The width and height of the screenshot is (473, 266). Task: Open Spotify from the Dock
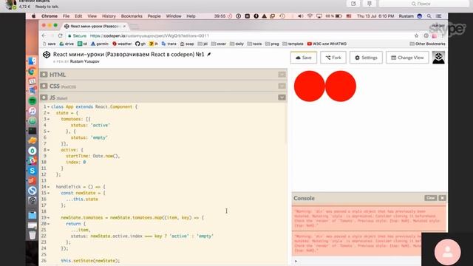coord(33,100)
